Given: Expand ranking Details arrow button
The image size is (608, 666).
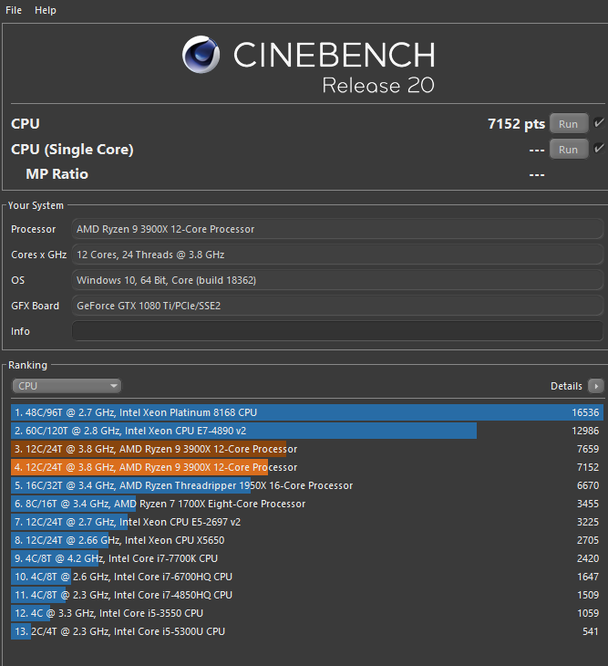Looking at the screenshot, I should click(596, 386).
